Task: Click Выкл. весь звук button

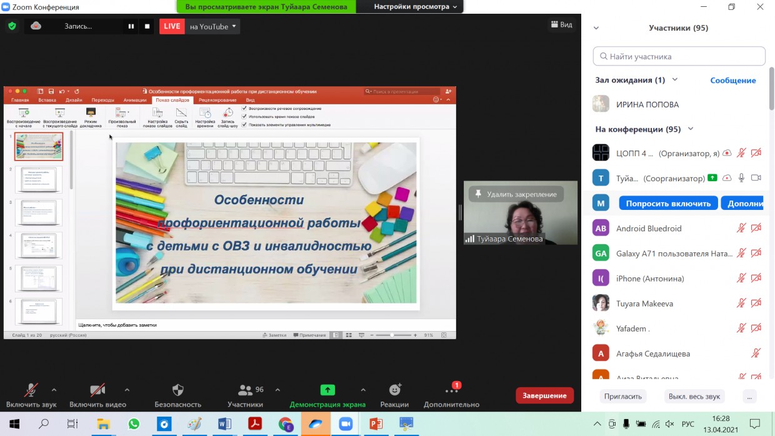Action: (694, 396)
